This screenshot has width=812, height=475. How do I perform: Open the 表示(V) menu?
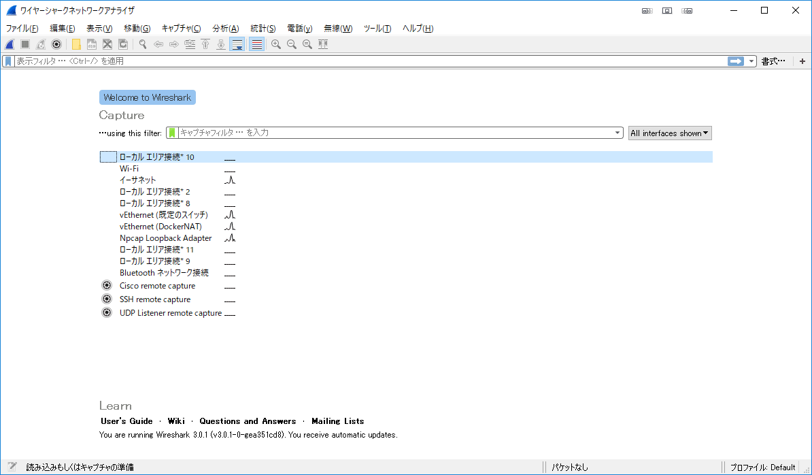(x=99, y=29)
